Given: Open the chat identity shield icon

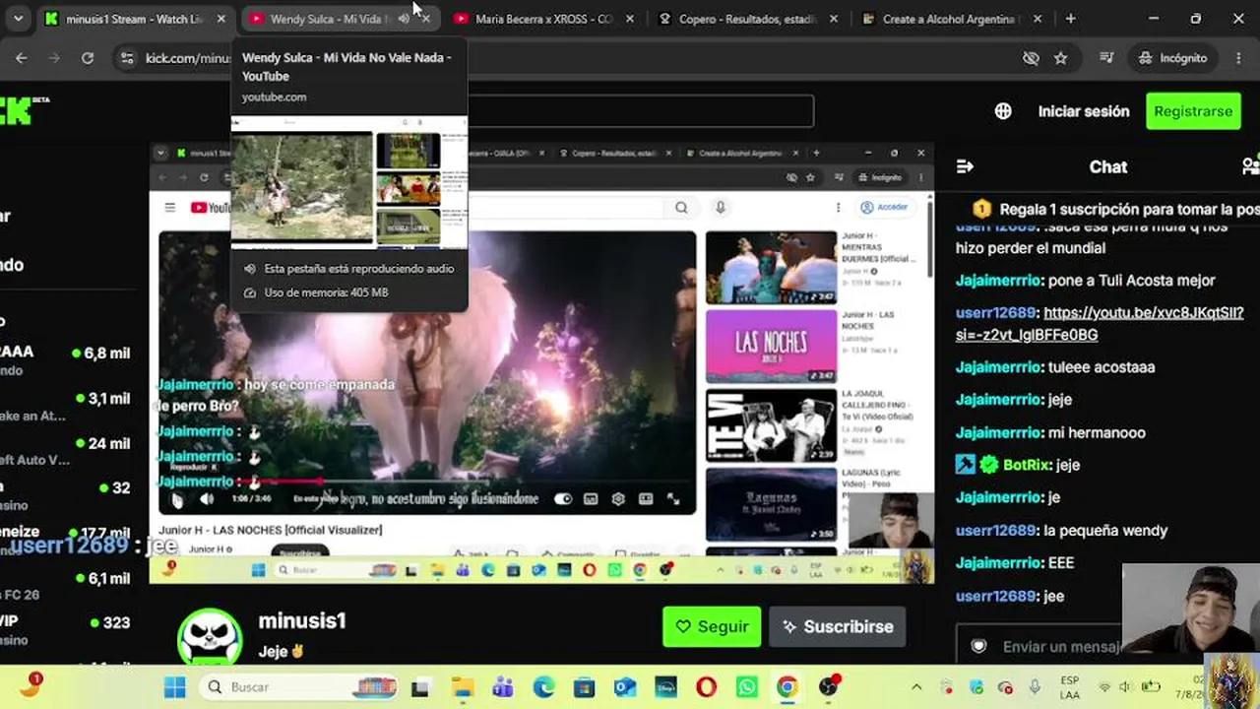Looking at the screenshot, I should click(x=978, y=647).
